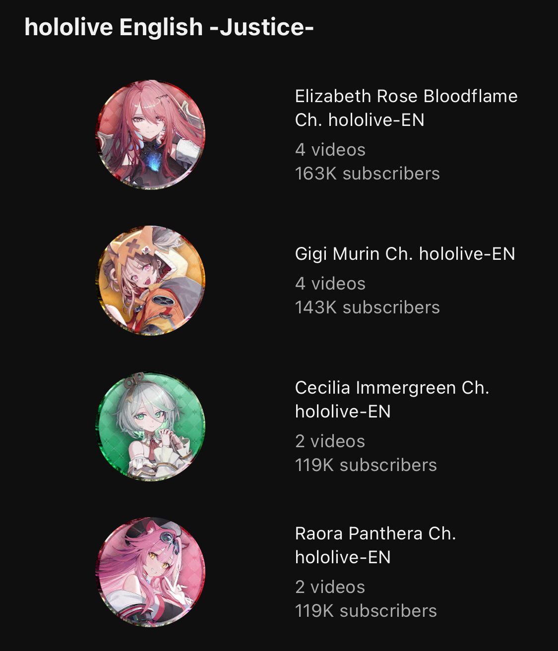Viewport: 558px width, 651px height.
Task: Click the Raora Panthera Ch. channel name
Action: pos(375,545)
